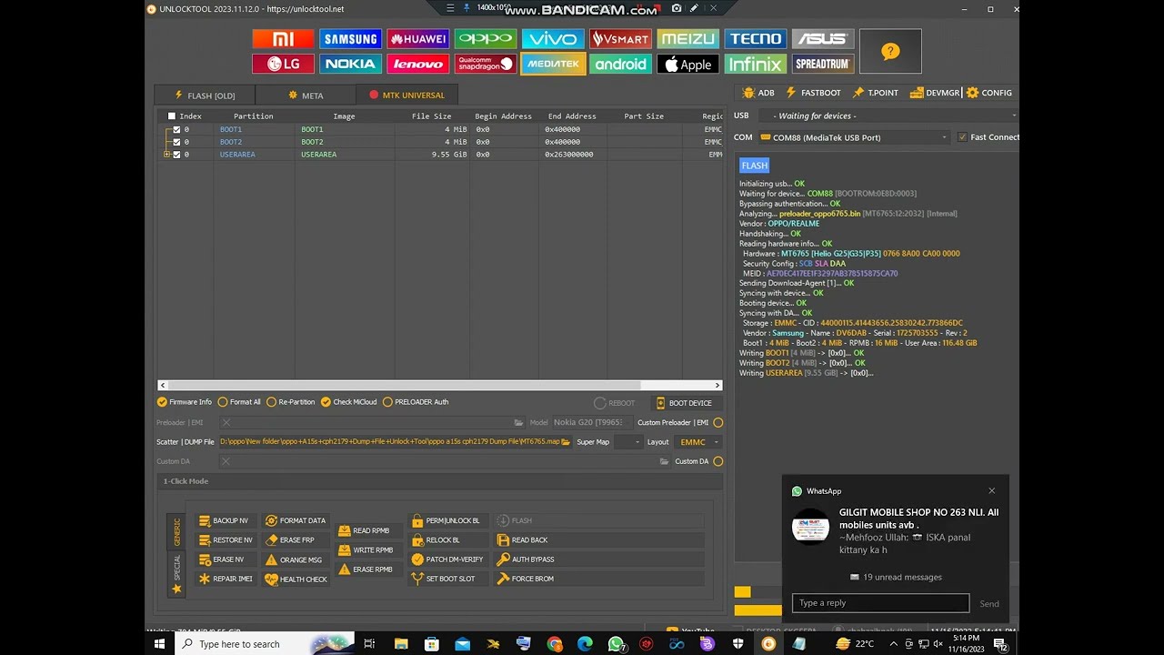The width and height of the screenshot is (1164, 655).
Task: Uncheck the BOOT1 partition checkbox
Action: (x=176, y=129)
